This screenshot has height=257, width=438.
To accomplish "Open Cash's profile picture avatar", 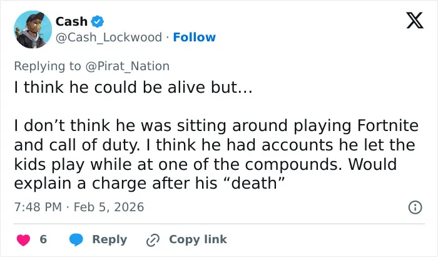I will [x=33, y=29].
